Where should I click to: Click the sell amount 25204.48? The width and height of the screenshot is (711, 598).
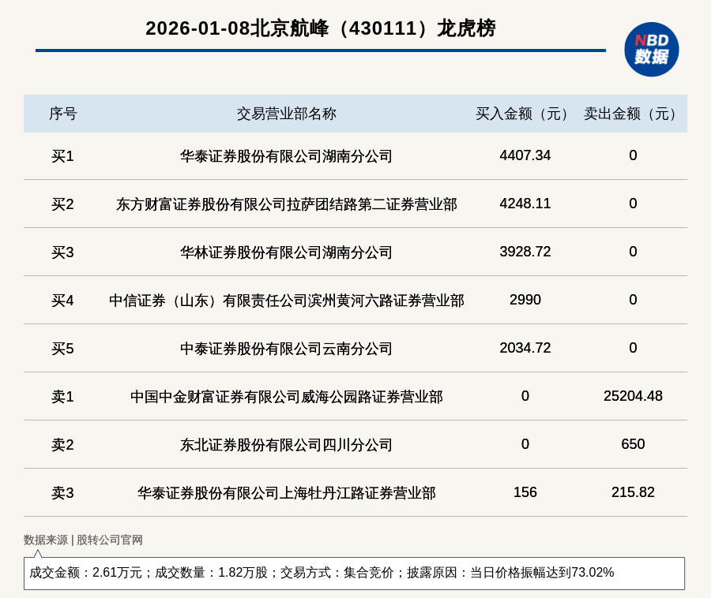click(x=633, y=396)
